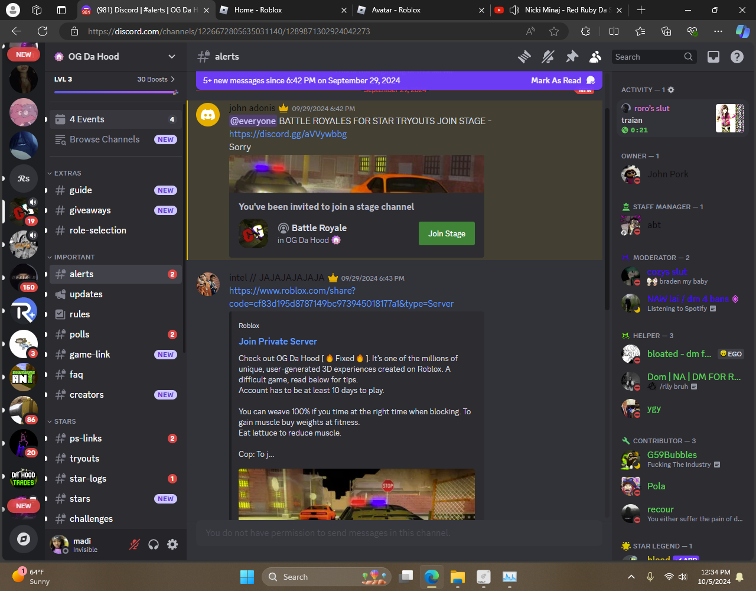Open the creators channel
This screenshot has width=756, height=591.
(116, 395)
